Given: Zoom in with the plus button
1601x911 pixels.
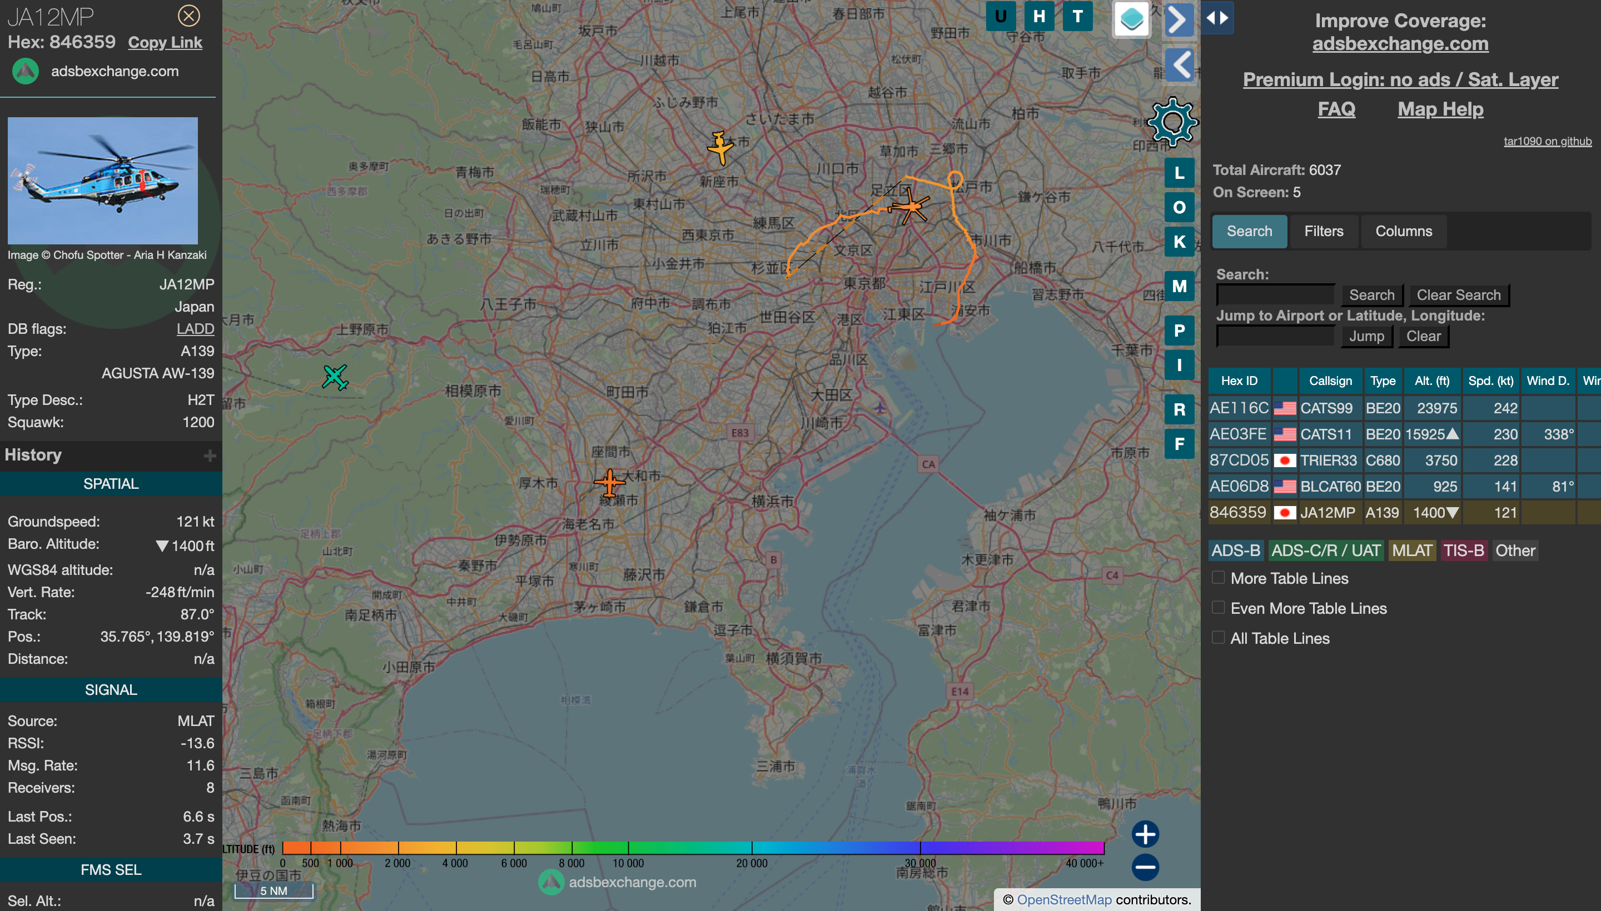Looking at the screenshot, I should click(1145, 834).
